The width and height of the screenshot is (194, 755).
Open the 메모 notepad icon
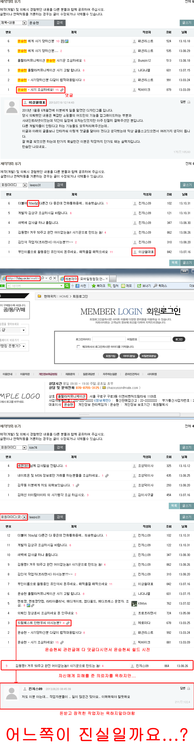(x=123, y=286)
